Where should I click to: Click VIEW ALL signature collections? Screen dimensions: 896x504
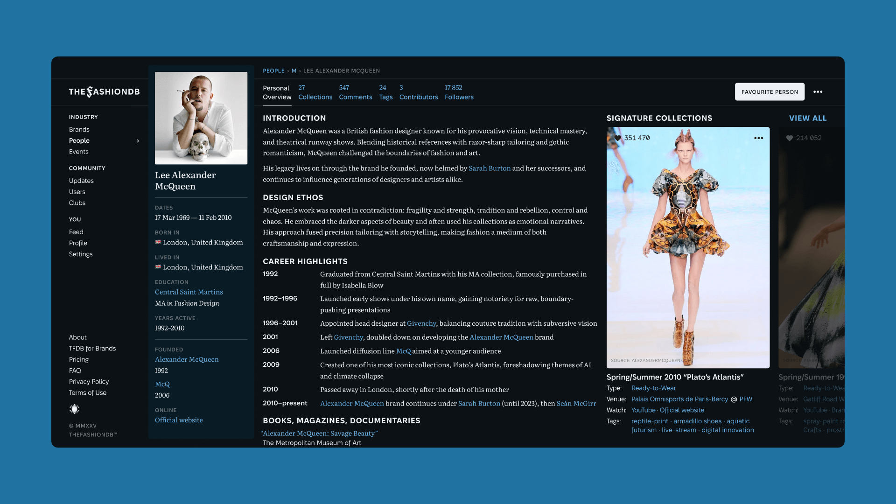pyautogui.click(x=808, y=119)
